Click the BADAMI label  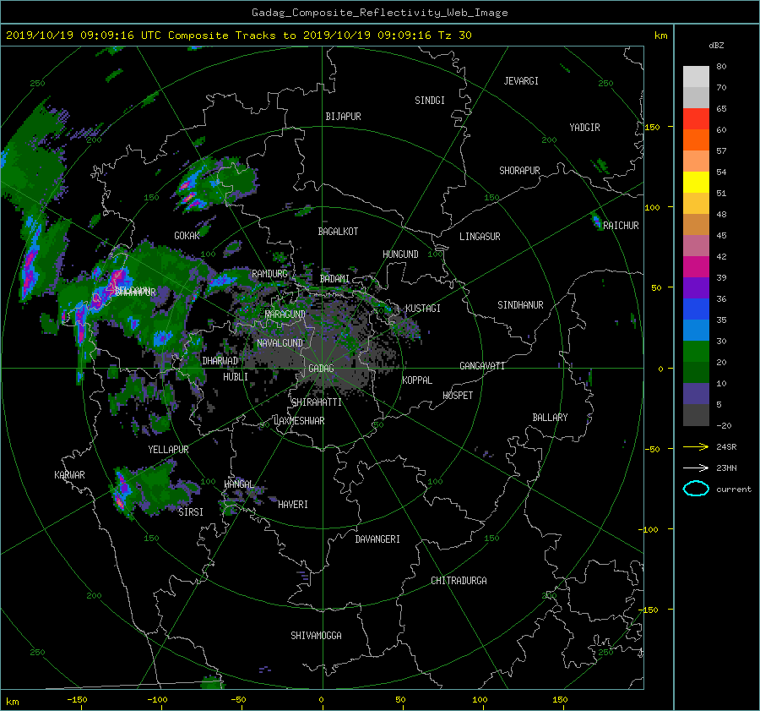tap(334, 279)
